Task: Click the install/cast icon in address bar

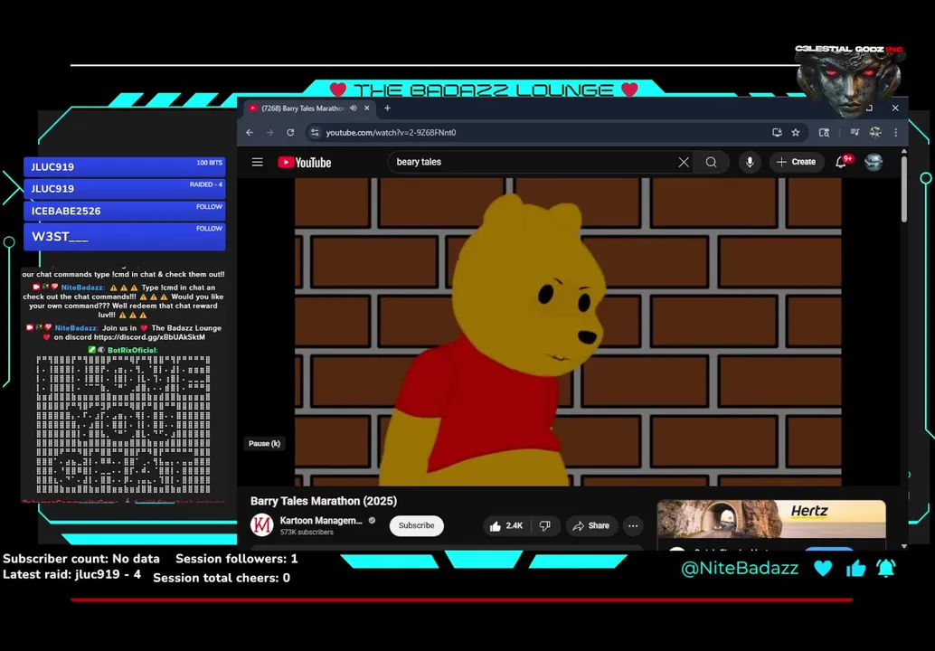Action: click(777, 132)
